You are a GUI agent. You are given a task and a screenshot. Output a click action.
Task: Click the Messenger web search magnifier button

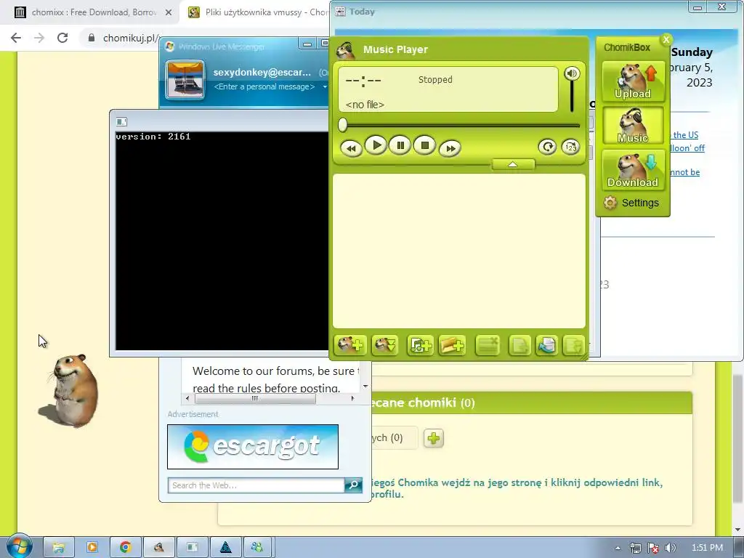[354, 485]
